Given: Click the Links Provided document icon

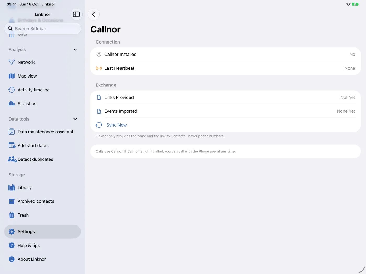Looking at the screenshot, I should pyautogui.click(x=99, y=97).
